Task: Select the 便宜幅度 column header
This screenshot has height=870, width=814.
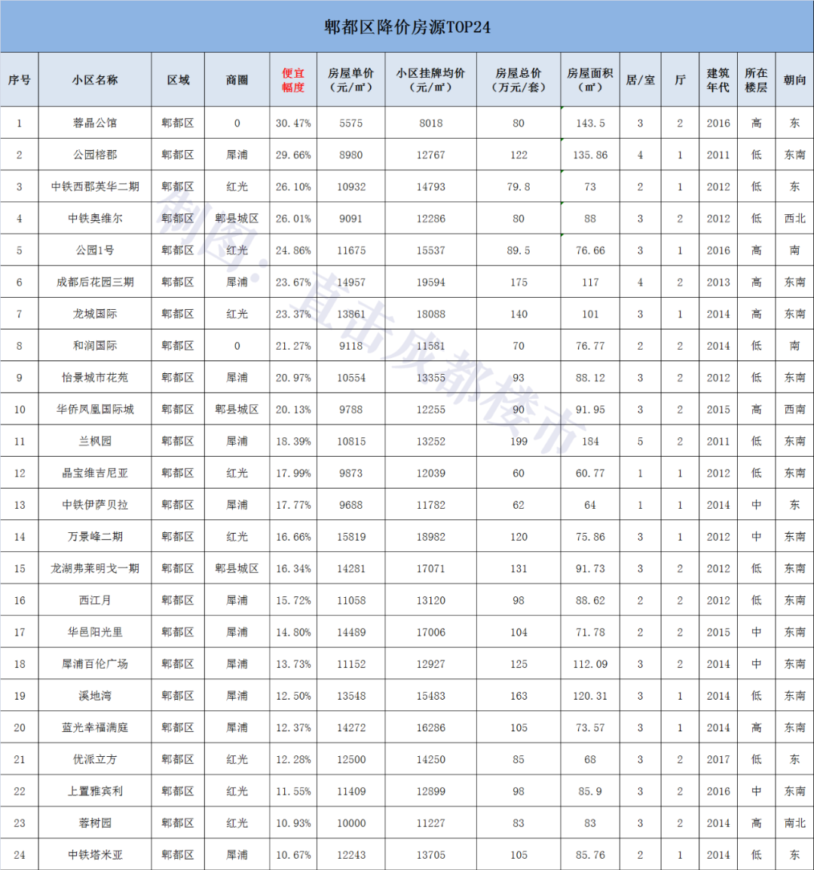Action: coord(293,80)
